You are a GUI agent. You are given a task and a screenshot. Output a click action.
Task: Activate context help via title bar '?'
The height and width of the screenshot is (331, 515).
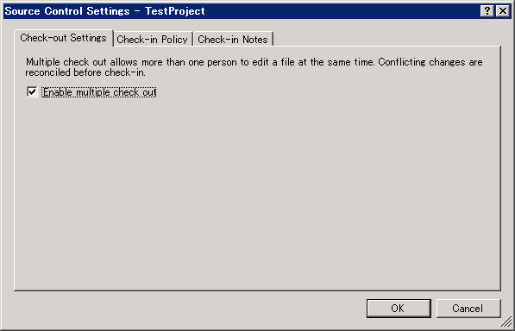(x=487, y=11)
